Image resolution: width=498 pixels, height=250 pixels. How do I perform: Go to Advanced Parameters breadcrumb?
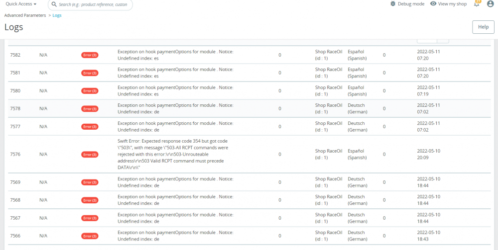coord(24,15)
